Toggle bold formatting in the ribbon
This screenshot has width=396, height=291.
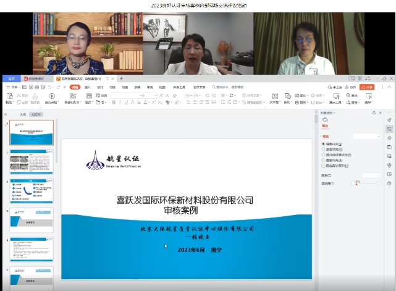pyautogui.click(x=113, y=103)
